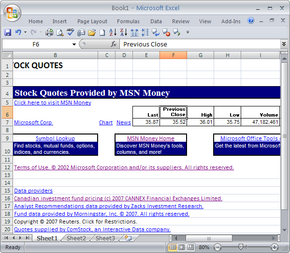
Task: Click the column width icon
Action: [x=134, y=32]
